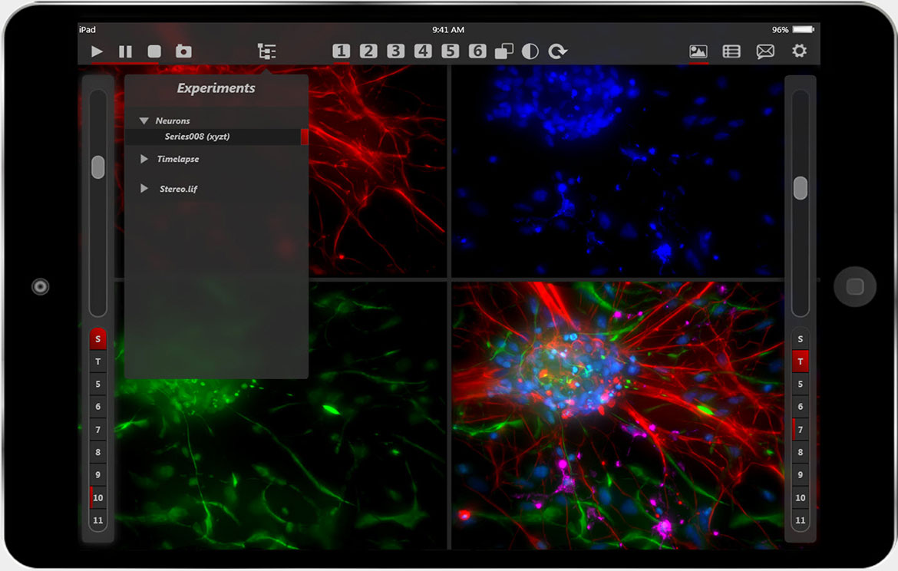
Task: Open the data table list icon
Action: tap(731, 51)
